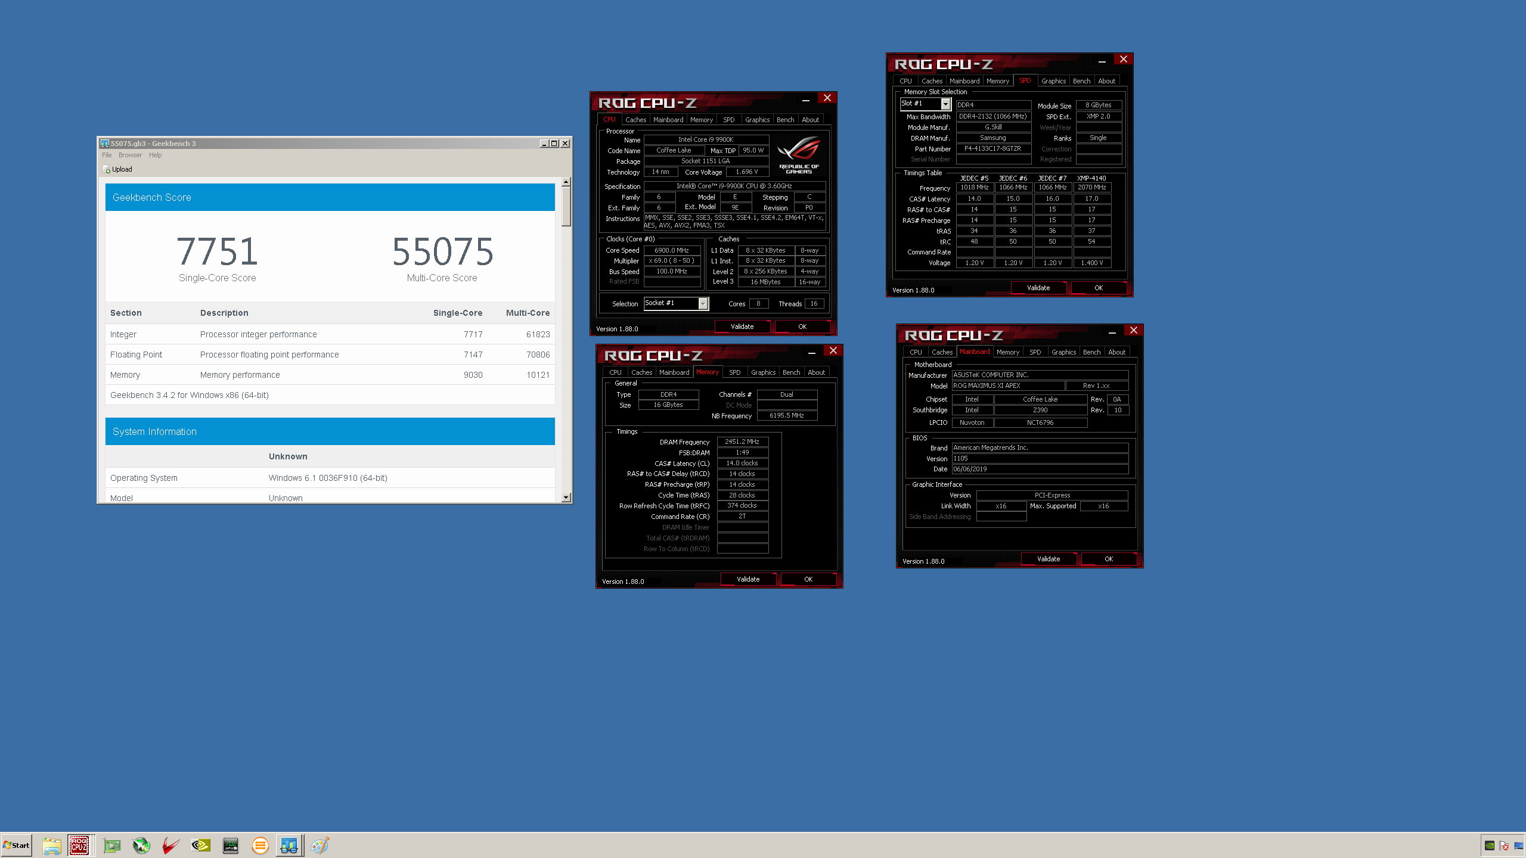Click the Geekbench scrollbar down arrow

[x=566, y=498]
